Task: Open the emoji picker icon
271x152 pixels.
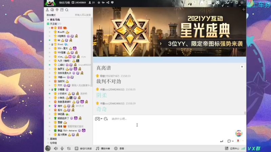Action: coord(106,119)
